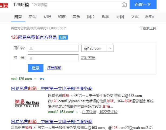Expand the @126.com domain dropdown
The image size is (166, 130).
click(x=110, y=48)
